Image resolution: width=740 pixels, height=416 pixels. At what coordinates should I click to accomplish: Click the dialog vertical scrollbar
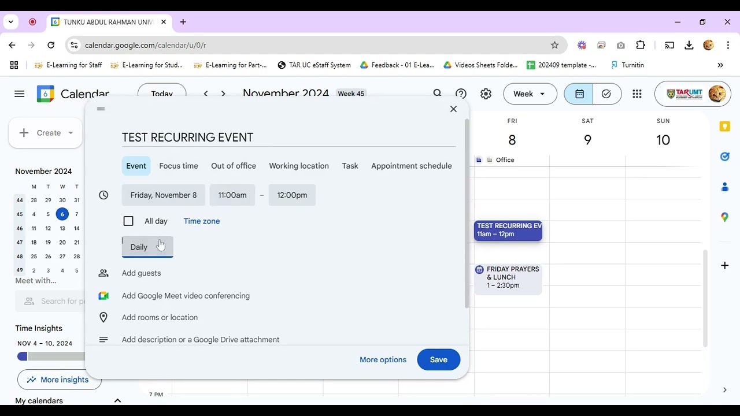click(x=466, y=214)
